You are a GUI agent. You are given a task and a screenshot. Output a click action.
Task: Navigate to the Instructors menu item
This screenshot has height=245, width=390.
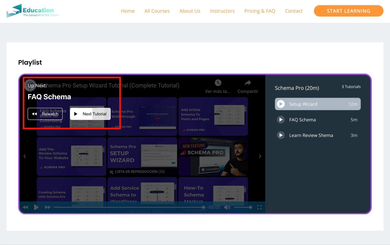[222, 11]
